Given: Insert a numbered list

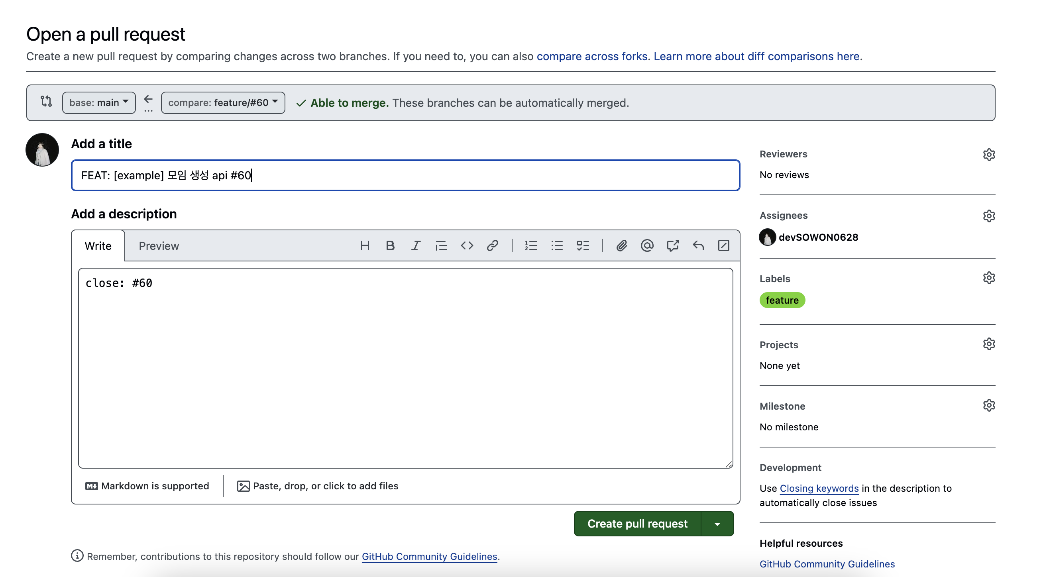Looking at the screenshot, I should [x=531, y=246].
